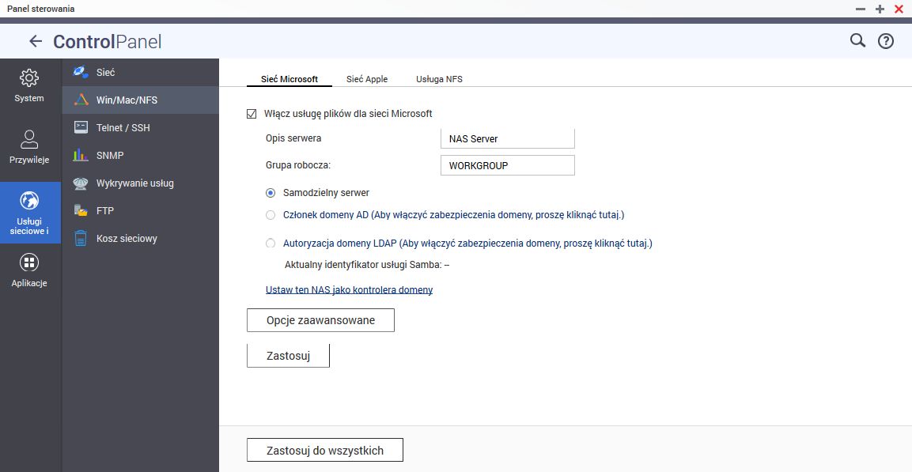Click the Telnet / SSH terminal icon
This screenshot has height=472, width=912.
tap(80, 127)
